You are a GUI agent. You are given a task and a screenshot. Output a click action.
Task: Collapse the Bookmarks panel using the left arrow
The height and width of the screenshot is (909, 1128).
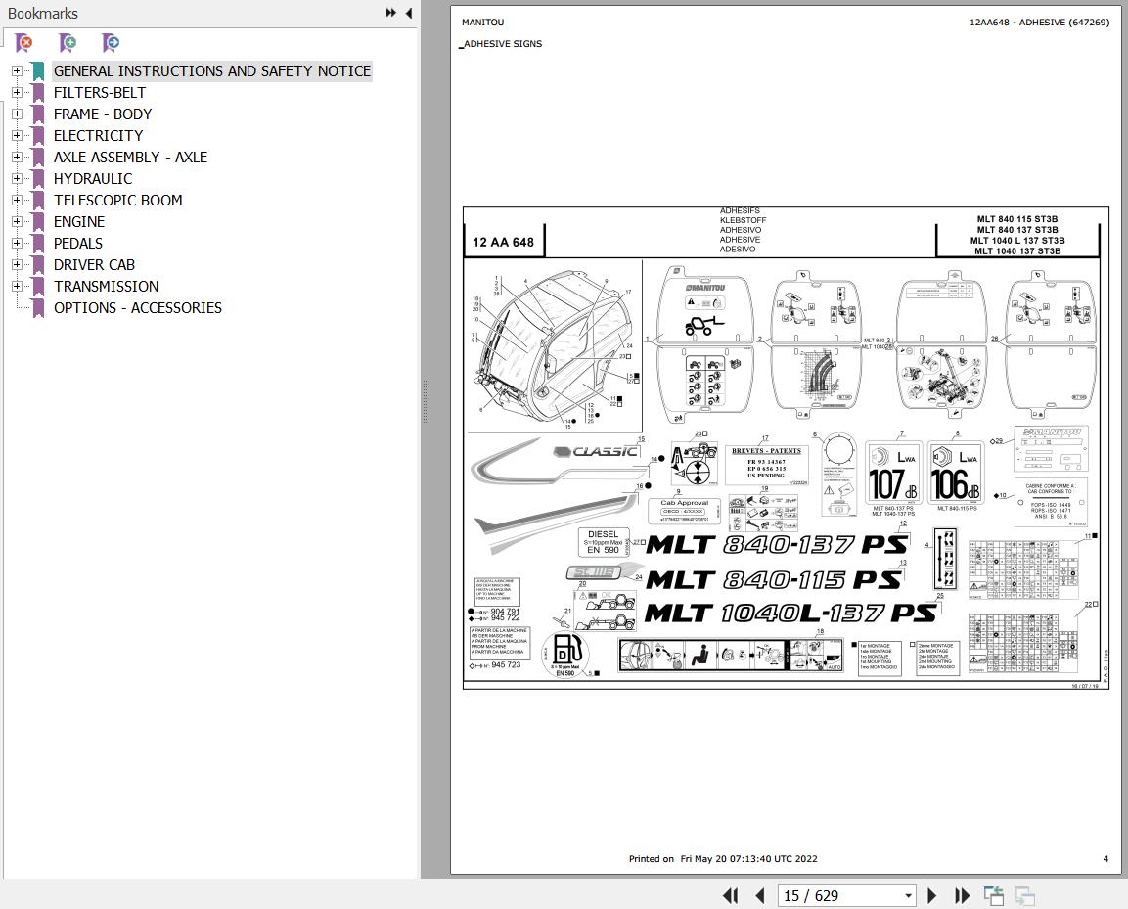coord(409,13)
